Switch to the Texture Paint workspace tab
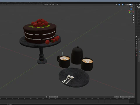 (x=15, y=3)
